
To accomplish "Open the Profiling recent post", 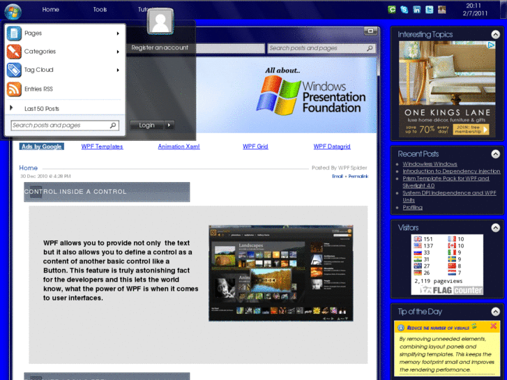I will coord(413,207).
